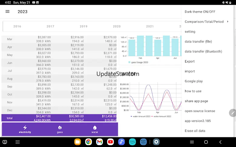Image resolution: width=236 pixels, height=147 pixels.
Task: Open the blue music note app
Action: [x=121, y=142]
